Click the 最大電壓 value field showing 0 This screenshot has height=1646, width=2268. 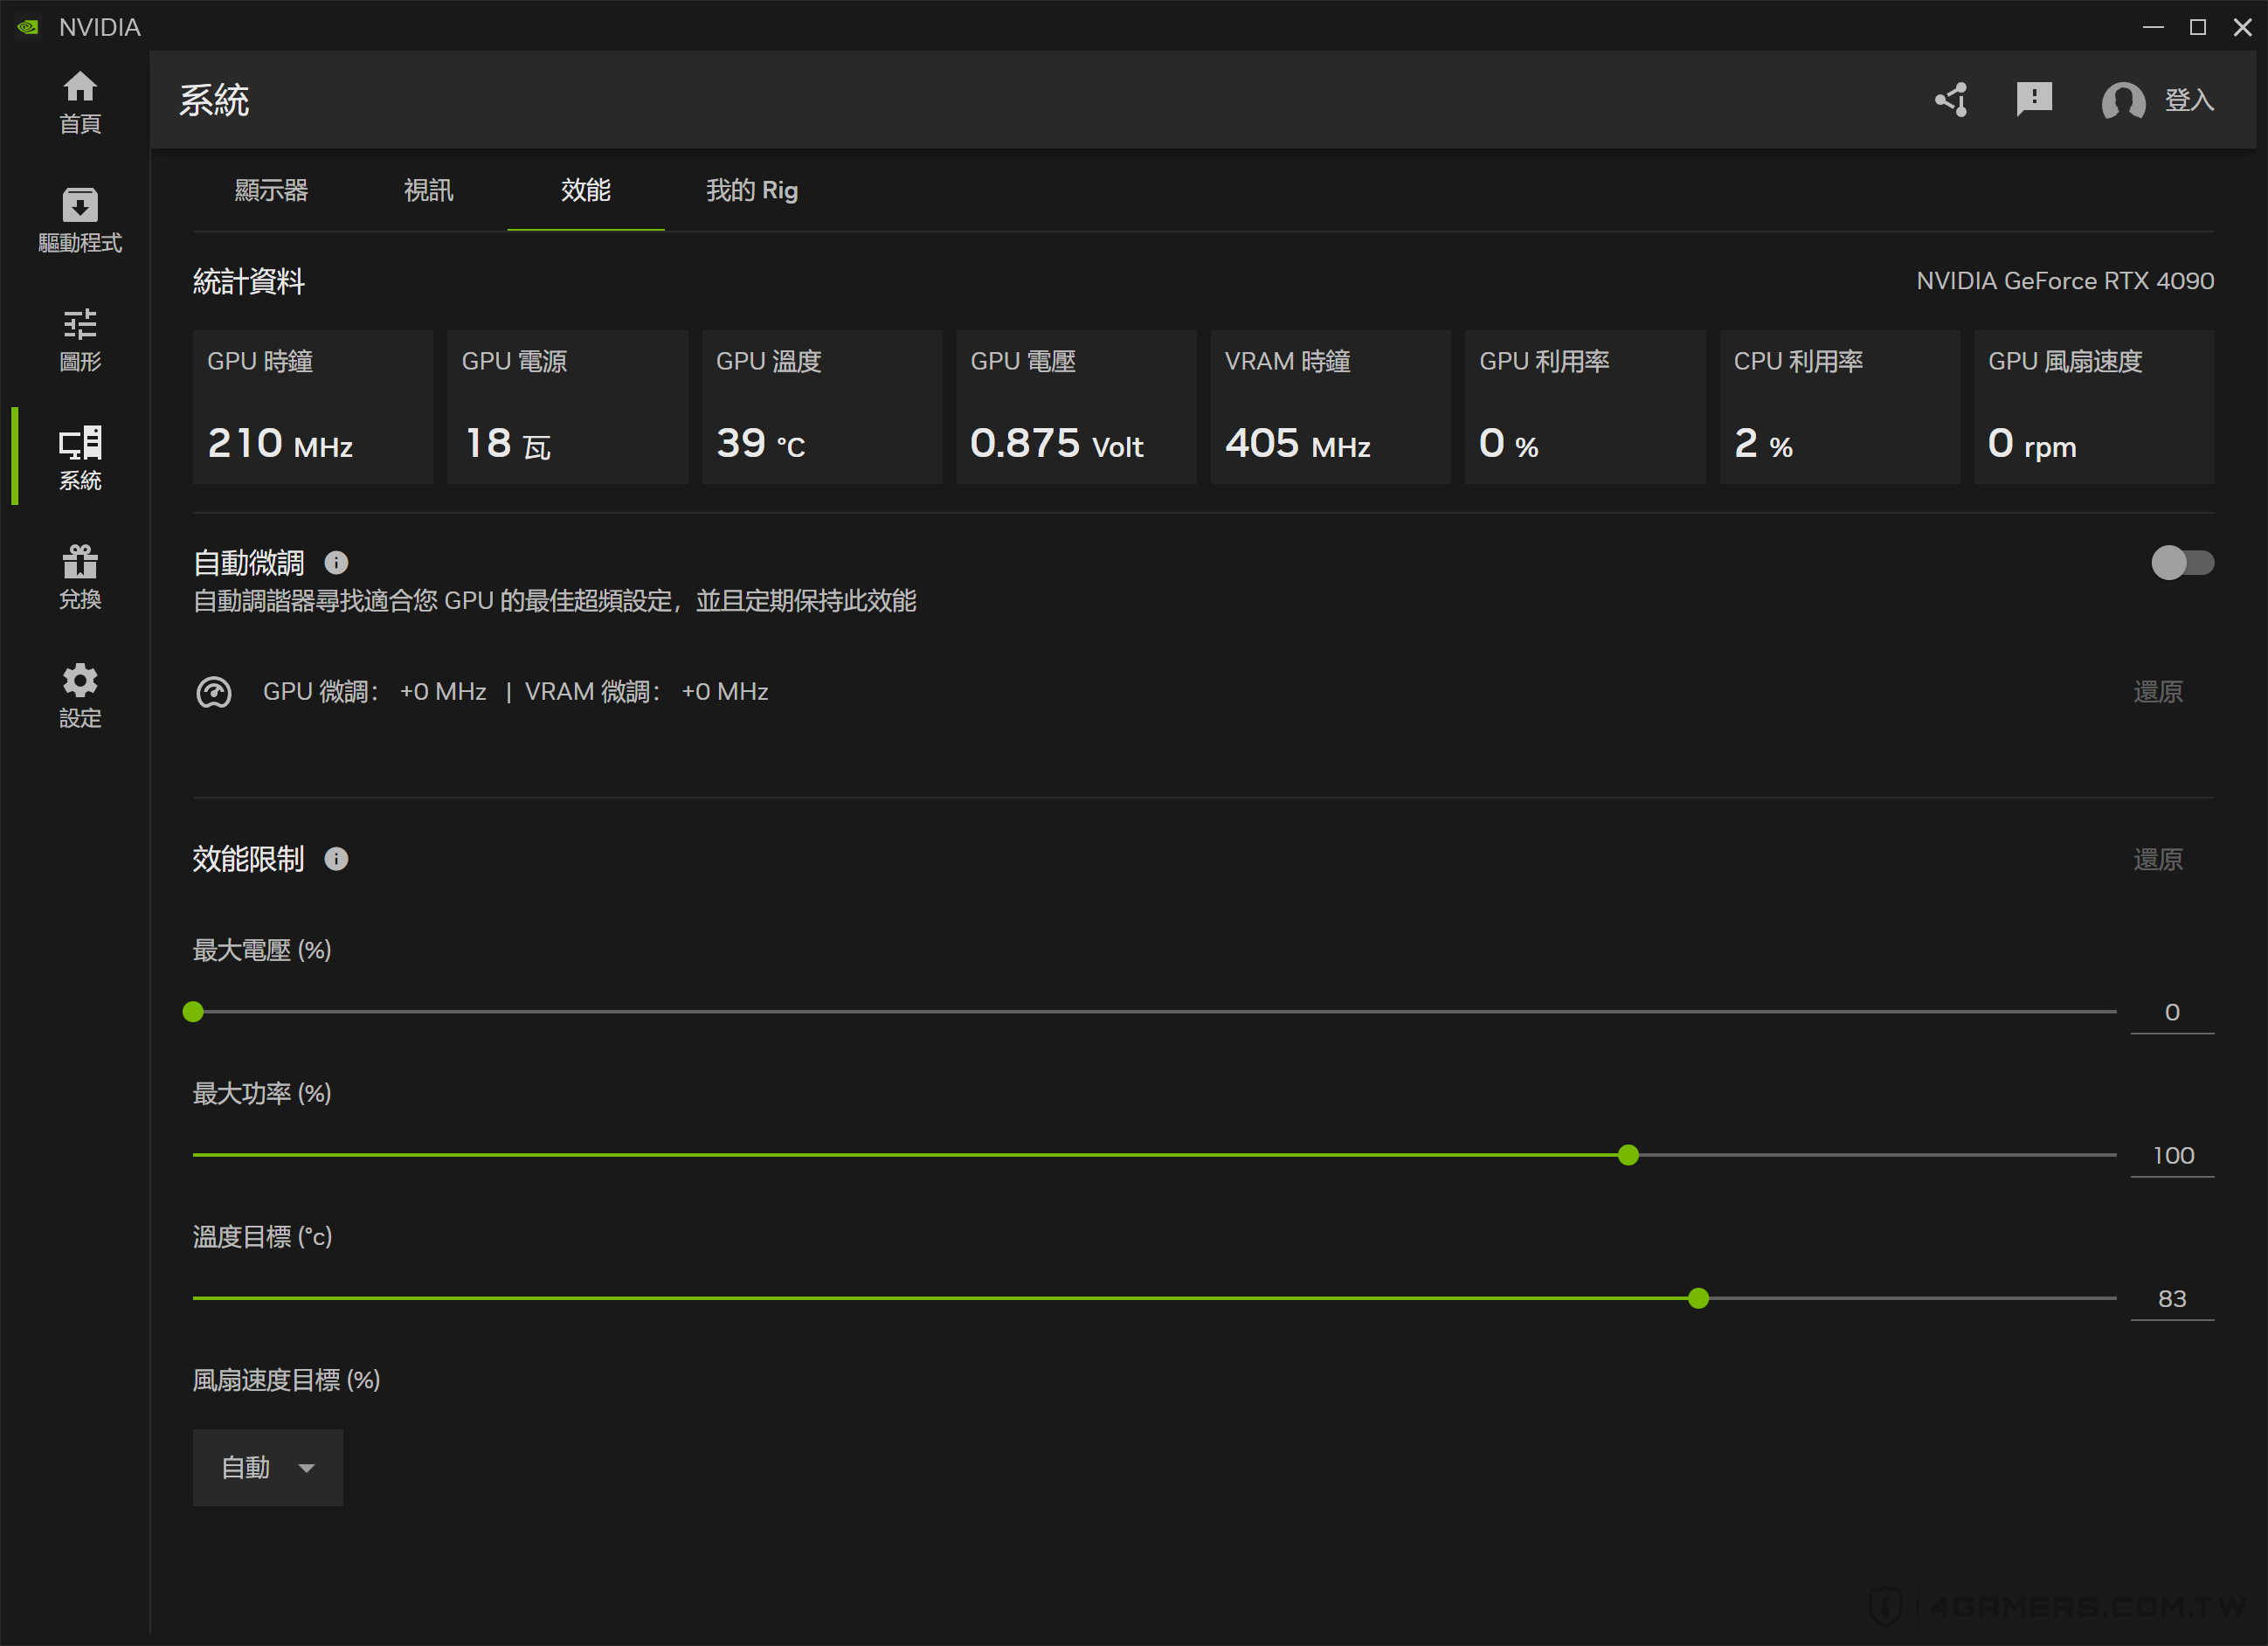(2172, 1012)
